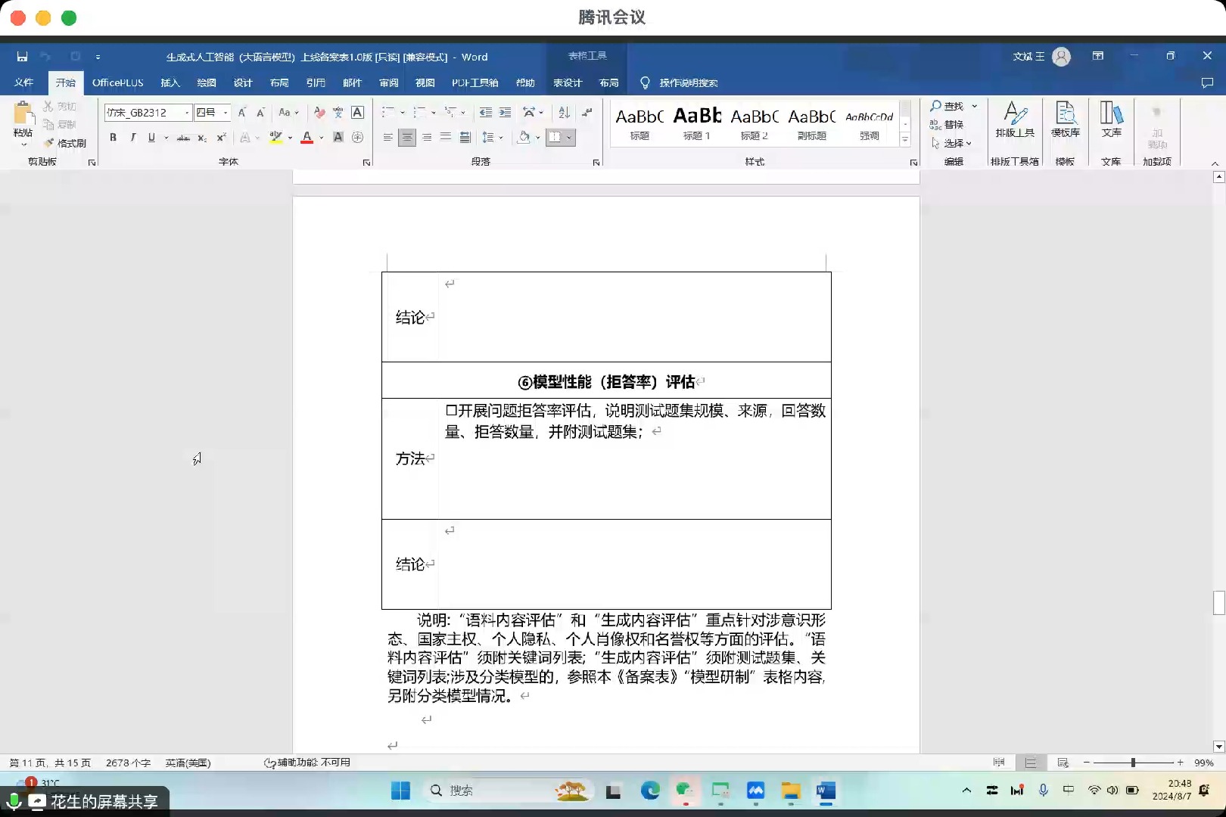Toggle strikethrough formatting

[183, 138]
